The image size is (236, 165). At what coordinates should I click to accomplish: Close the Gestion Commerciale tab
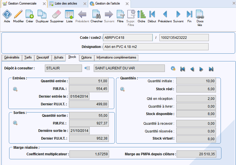coord(44,4)
